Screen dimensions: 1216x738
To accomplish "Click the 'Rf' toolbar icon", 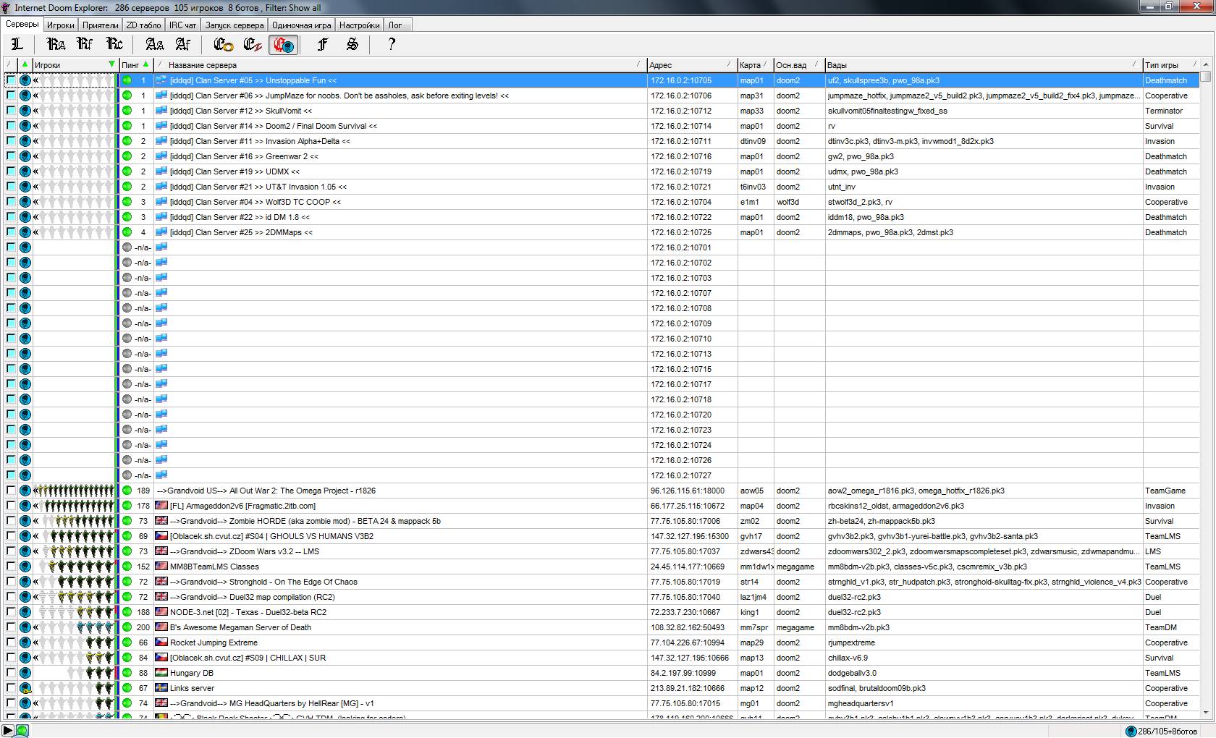I will pos(85,45).
